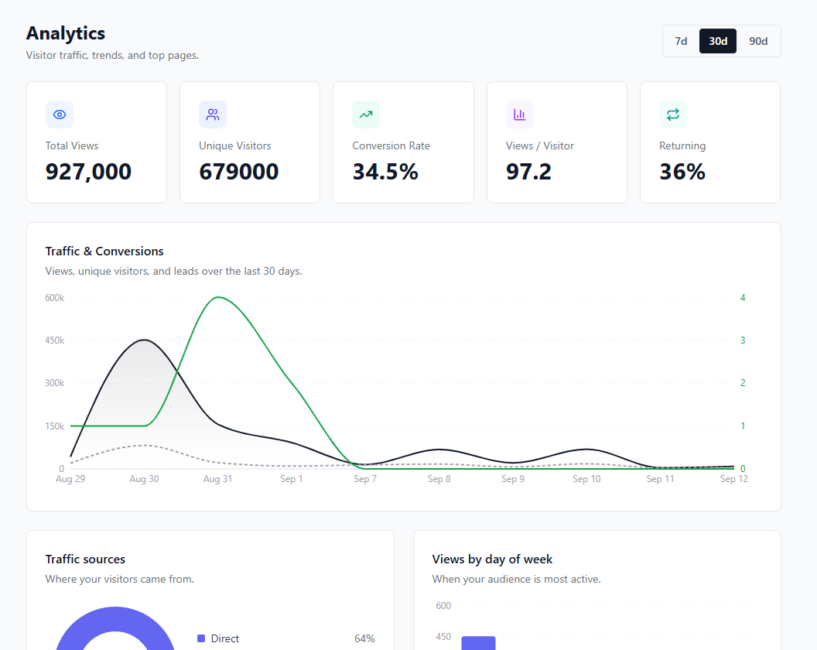Switch the range to 7d
Screen dimensions: 817x650
(681, 41)
